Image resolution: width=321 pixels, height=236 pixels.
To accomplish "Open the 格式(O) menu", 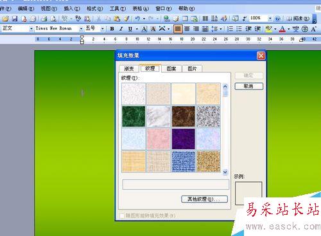I will pos(95,9).
